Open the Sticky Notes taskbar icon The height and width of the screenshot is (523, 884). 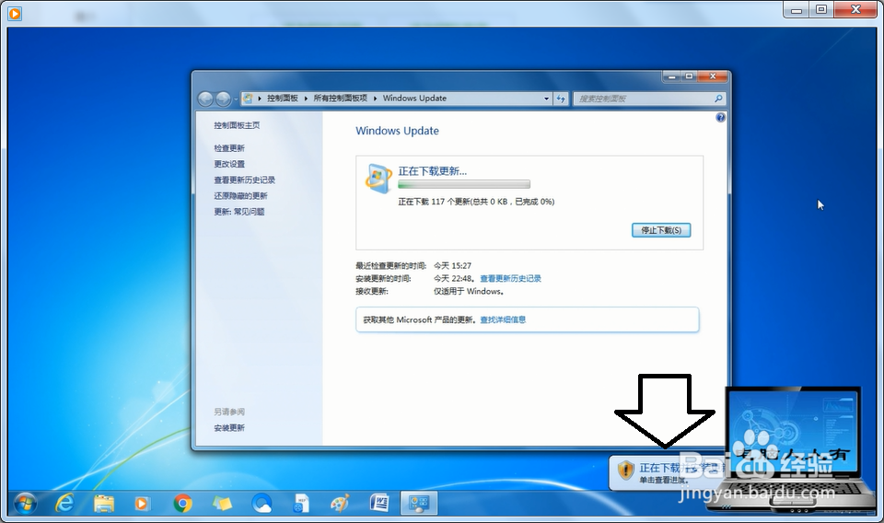click(x=222, y=503)
